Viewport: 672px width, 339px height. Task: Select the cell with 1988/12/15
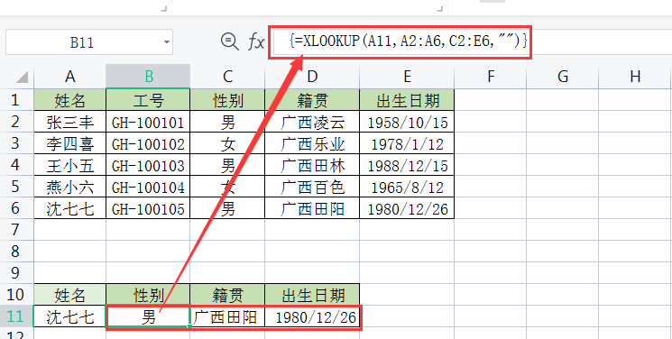pos(407,165)
